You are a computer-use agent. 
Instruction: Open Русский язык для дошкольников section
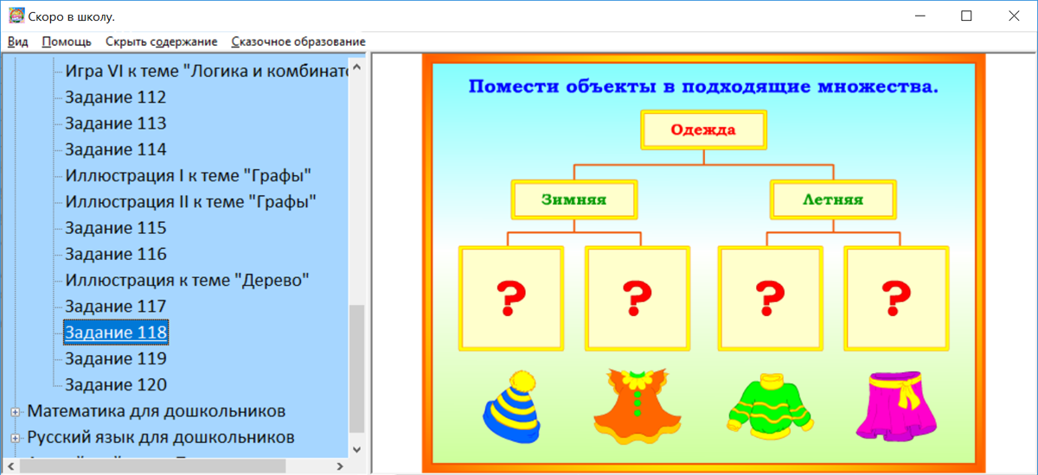pyautogui.click(x=161, y=437)
